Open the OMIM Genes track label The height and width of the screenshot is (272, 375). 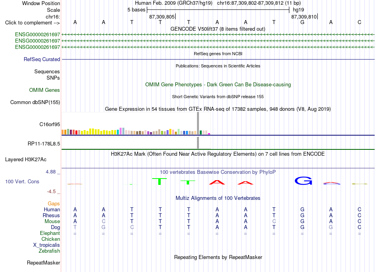tap(44, 90)
